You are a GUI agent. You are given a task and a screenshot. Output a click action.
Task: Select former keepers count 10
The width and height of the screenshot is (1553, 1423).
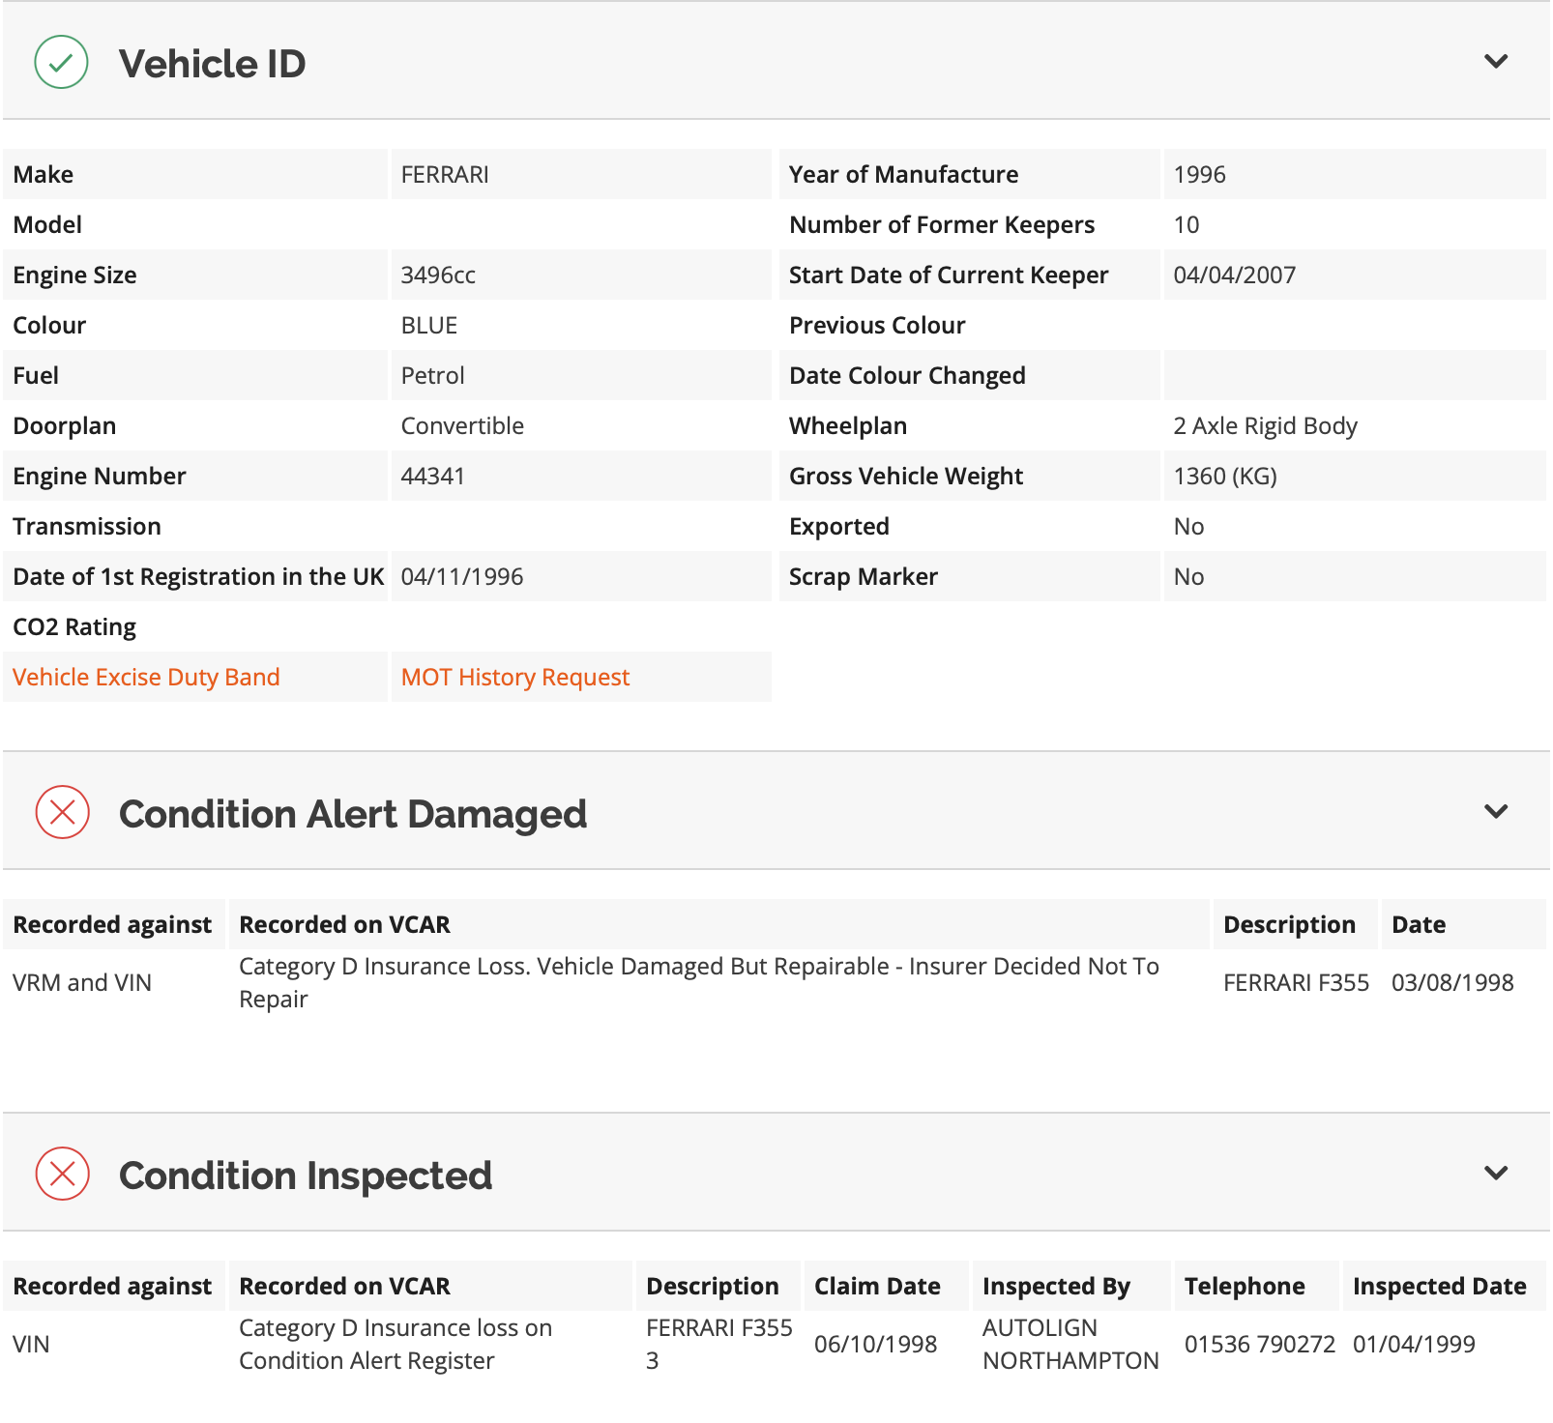(1187, 225)
